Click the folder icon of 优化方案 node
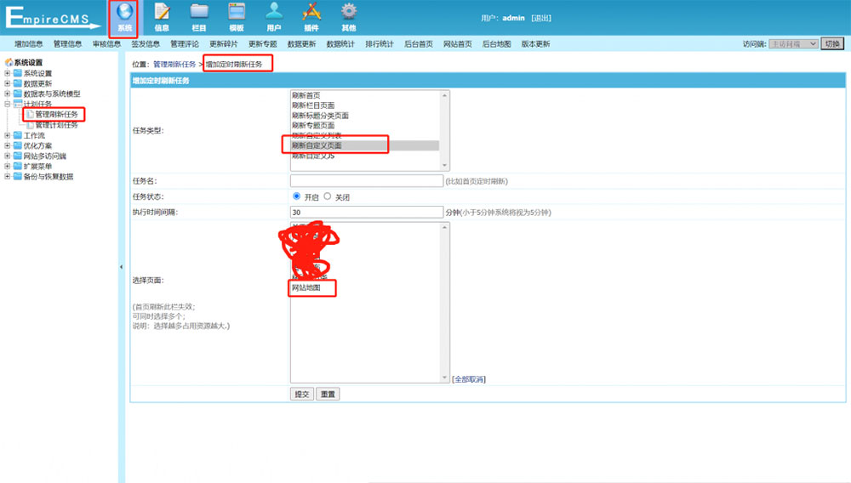 tap(18, 145)
